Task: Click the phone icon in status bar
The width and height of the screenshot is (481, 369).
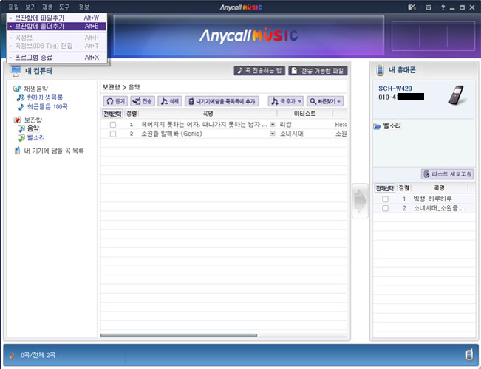Action: pos(469,354)
